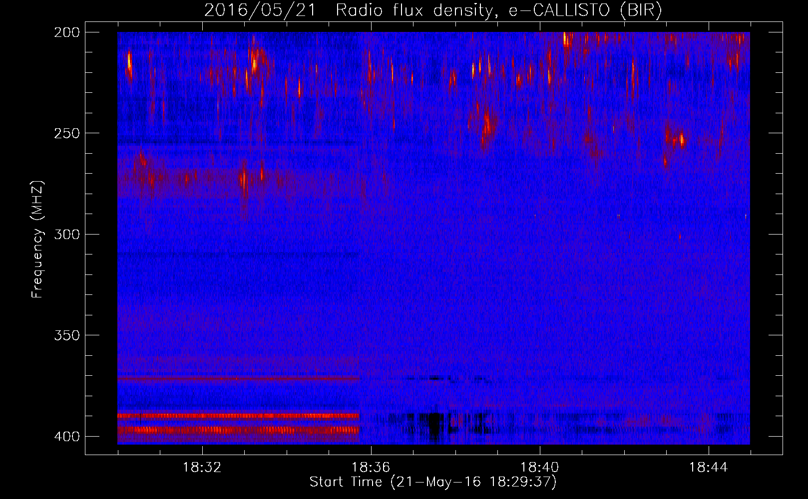This screenshot has height=499, width=808.
Task: Click the 18:44 time tick label
Action: coord(709,468)
